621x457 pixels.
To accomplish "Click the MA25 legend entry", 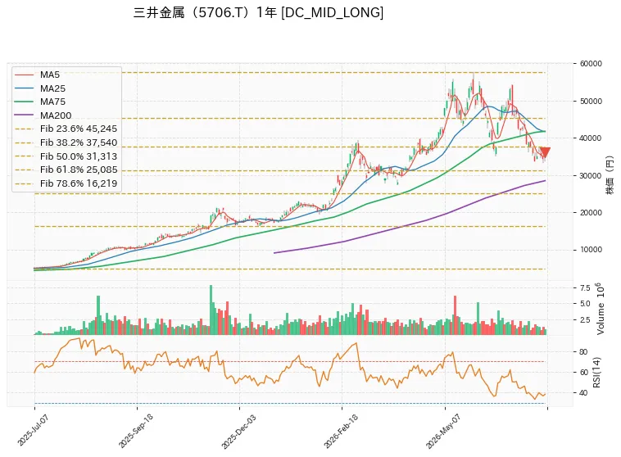I will 52,88.
